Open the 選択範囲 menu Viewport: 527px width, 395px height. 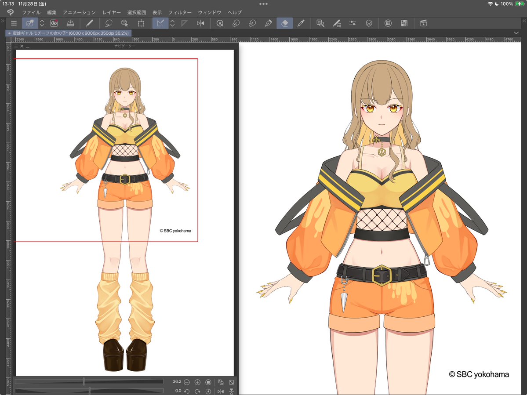136,12
